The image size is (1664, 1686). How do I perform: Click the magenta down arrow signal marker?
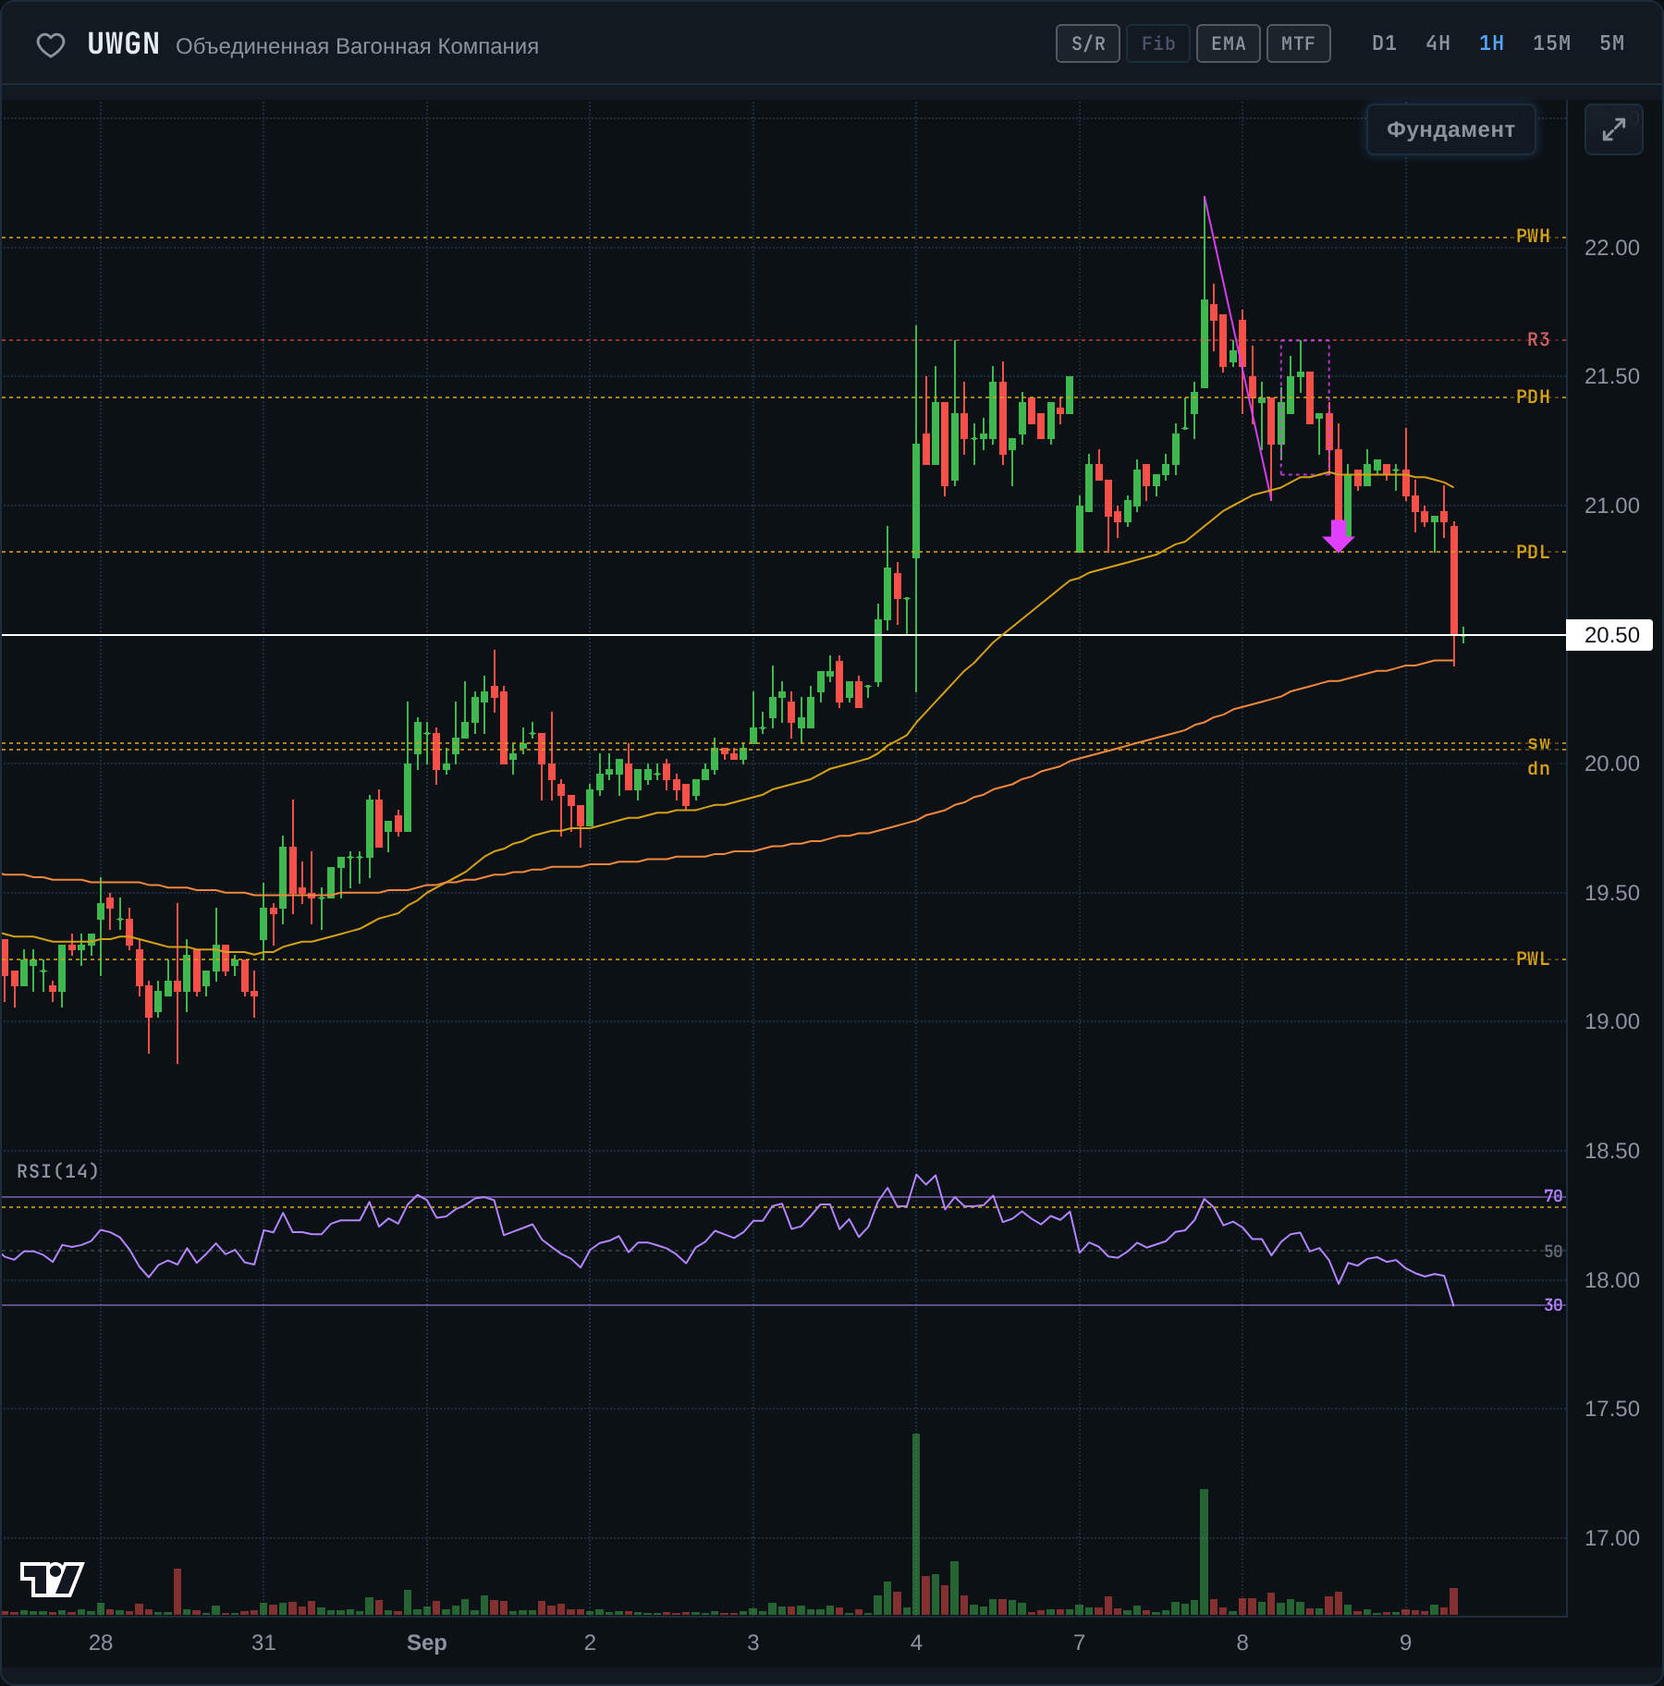(x=1339, y=536)
